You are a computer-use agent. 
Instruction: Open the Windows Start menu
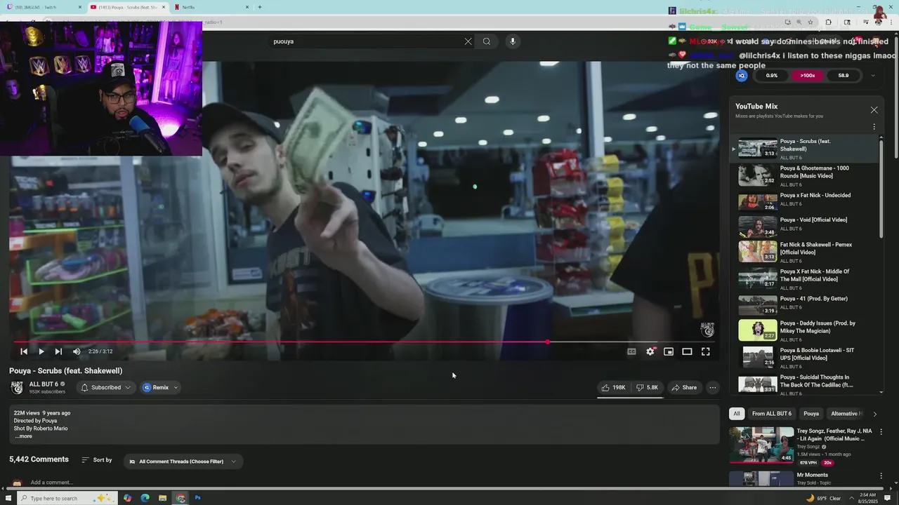pos(8,498)
